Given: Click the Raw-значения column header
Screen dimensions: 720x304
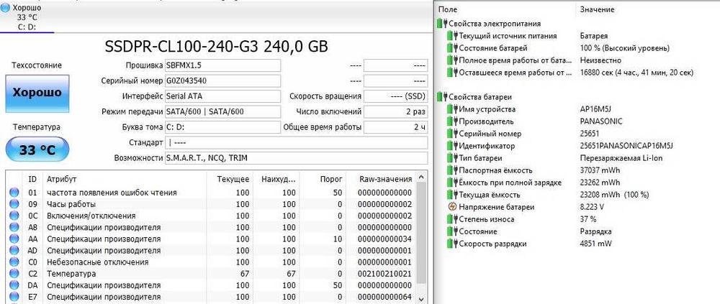Looking at the screenshot, I should click(384, 178).
